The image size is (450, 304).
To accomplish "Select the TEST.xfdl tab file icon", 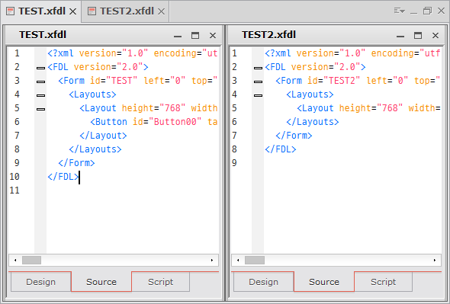I will pyautogui.click(x=11, y=11).
